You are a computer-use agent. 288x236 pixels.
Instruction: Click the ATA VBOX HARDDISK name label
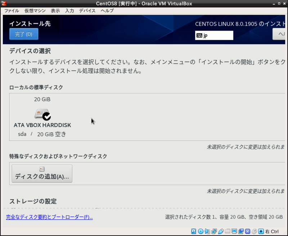42,125
